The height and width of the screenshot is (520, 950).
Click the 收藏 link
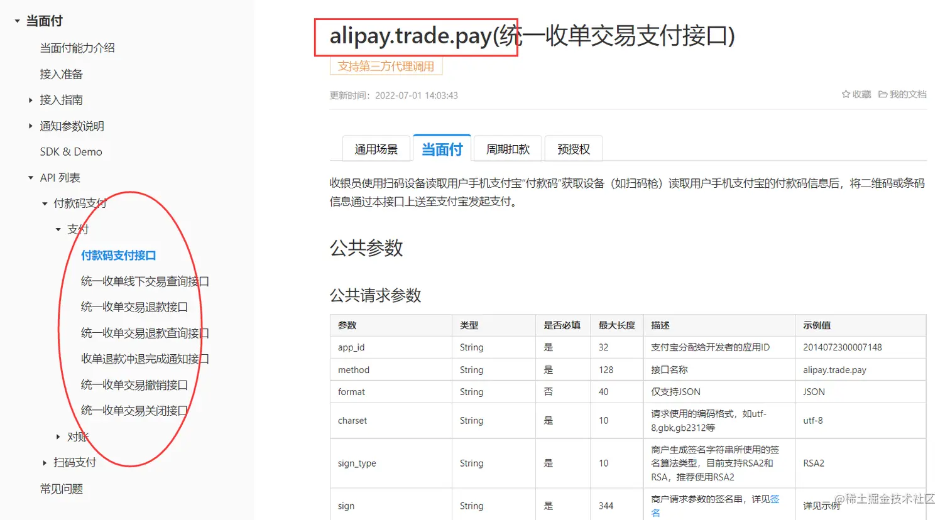click(861, 94)
